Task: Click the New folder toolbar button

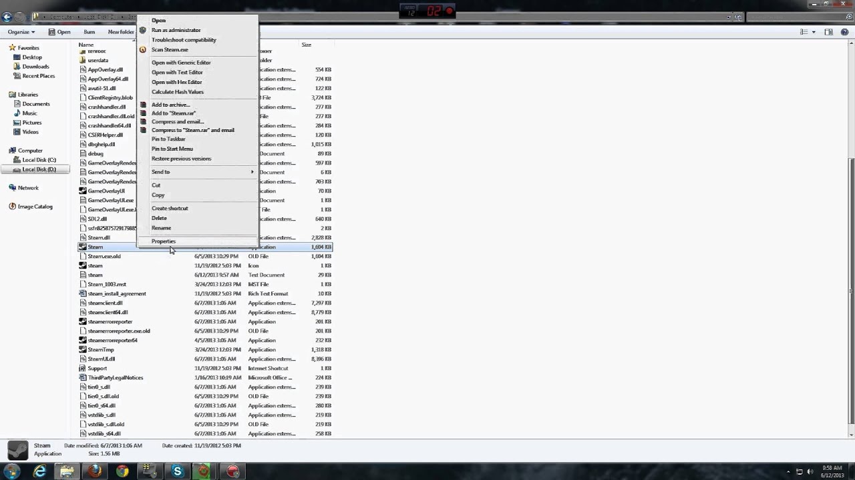Action: 121,32
